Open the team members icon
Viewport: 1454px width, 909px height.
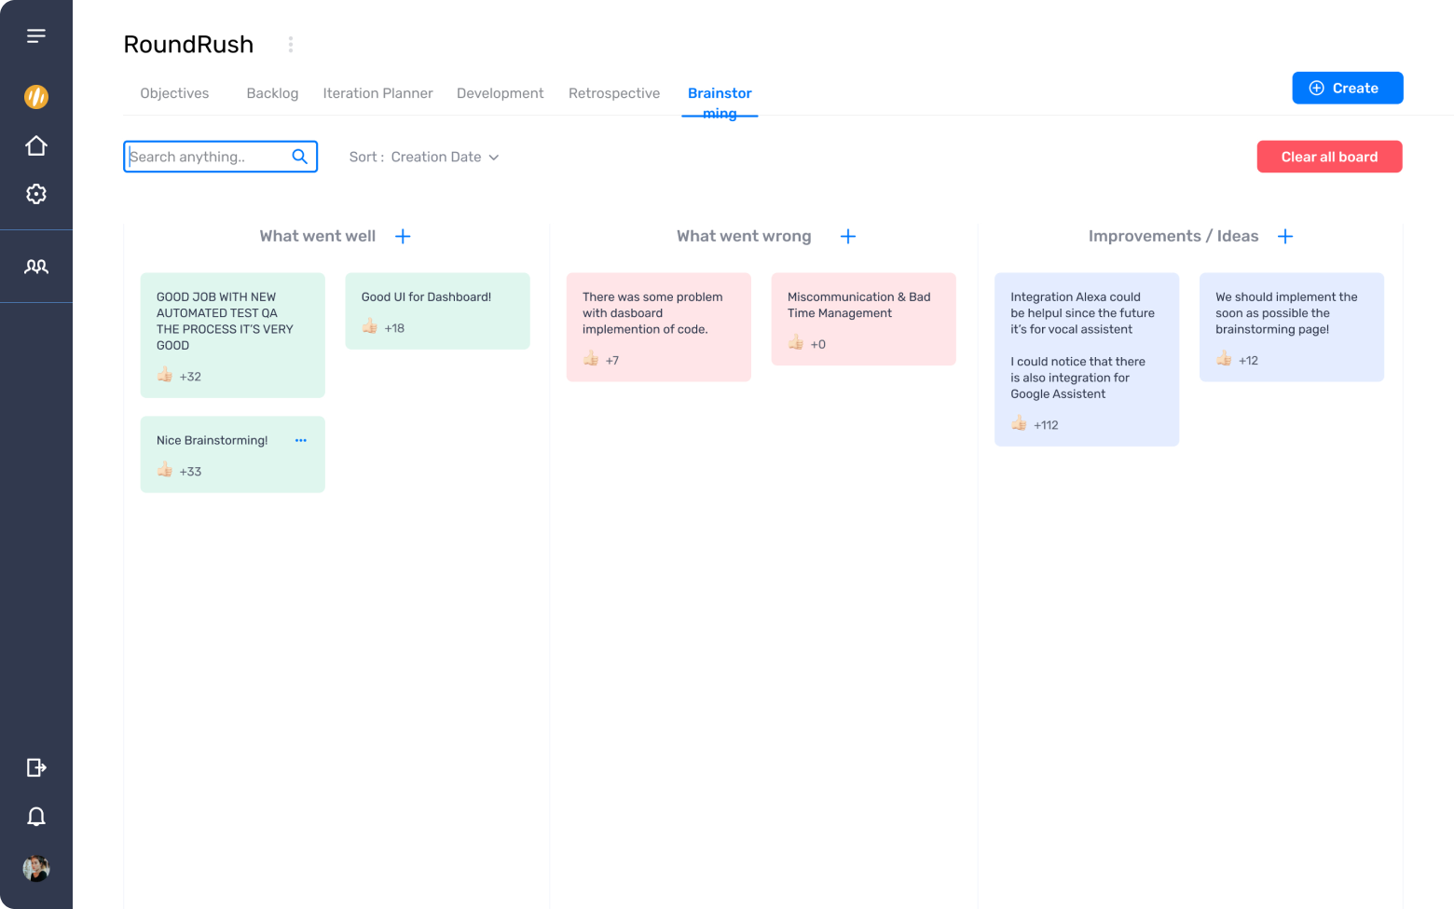coord(36,267)
